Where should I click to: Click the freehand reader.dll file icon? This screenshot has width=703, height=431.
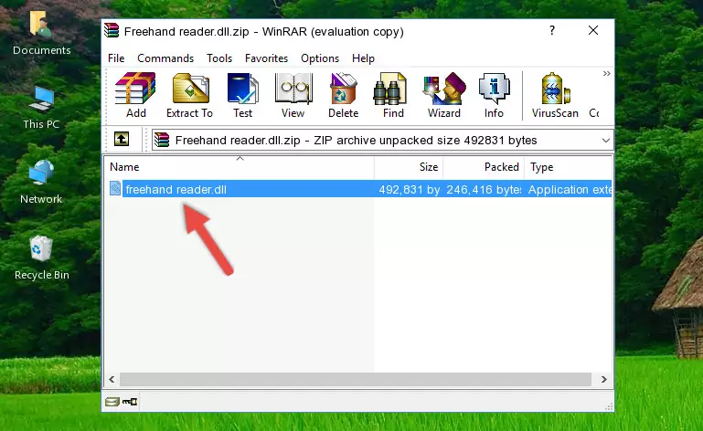pyautogui.click(x=115, y=189)
